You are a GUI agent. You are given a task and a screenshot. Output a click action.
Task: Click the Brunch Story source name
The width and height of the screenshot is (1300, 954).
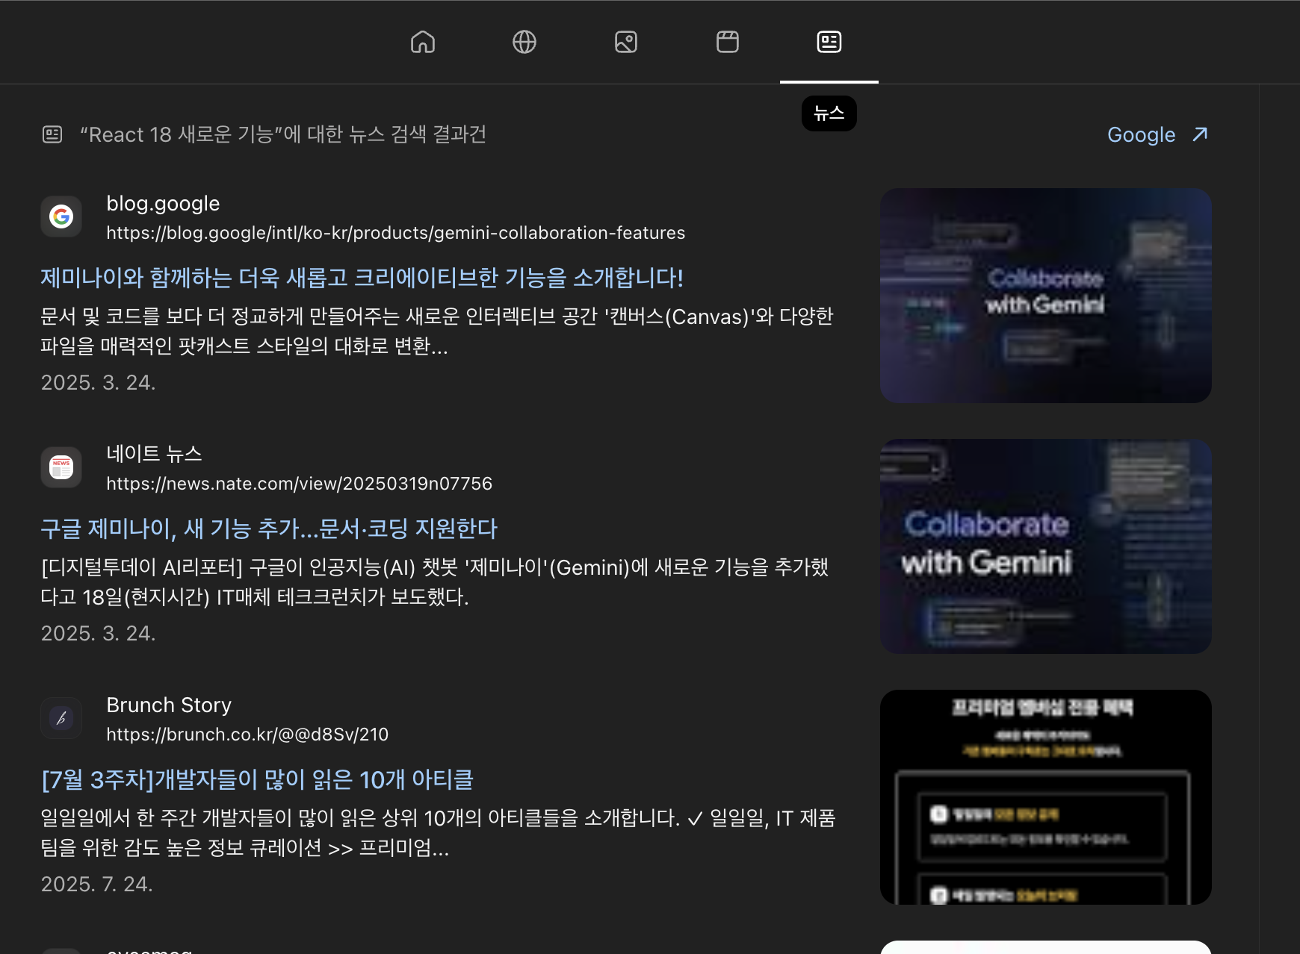click(169, 705)
